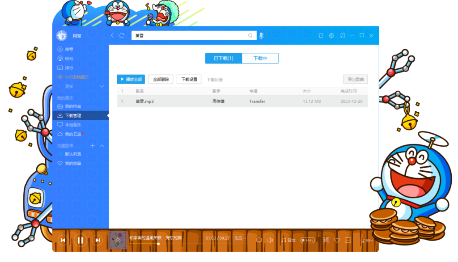Viewport: 458px width, 262px height.
Task: Click the 播放全部 play all button
Action: (x=131, y=79)
